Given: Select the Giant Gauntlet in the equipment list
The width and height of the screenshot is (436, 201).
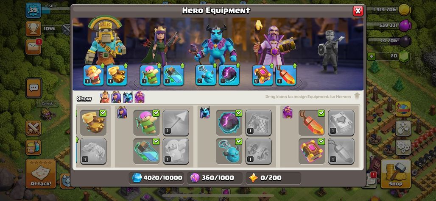Looking at the screenshot, I should [93, 123].
